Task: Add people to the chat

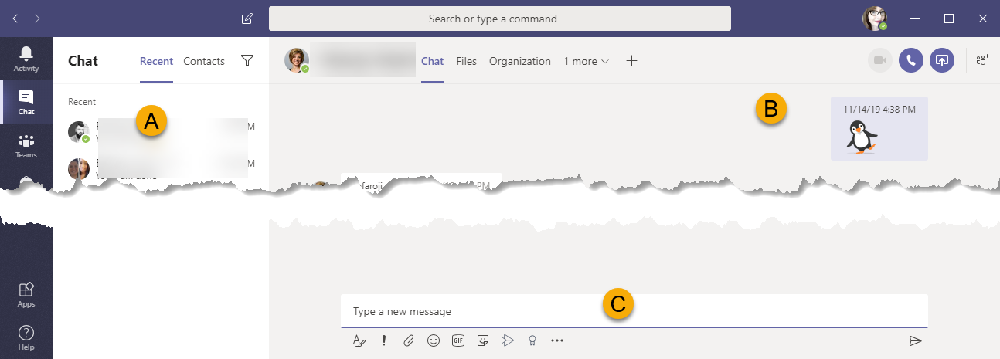Action: coord(983,60)
